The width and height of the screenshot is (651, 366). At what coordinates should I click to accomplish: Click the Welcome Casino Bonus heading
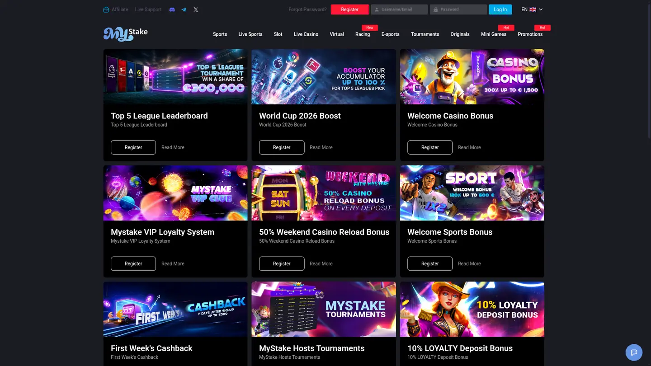(450, 116)
